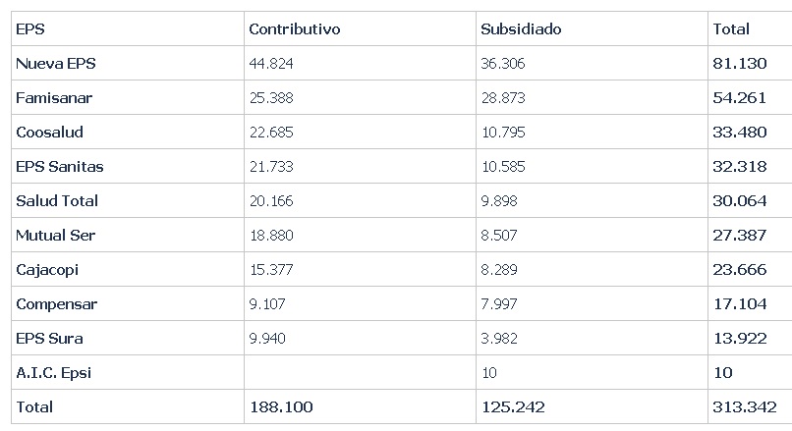Click the Coosalud row label
The height and width of the screenshot is (431, 792).
(x=49, y=133)
